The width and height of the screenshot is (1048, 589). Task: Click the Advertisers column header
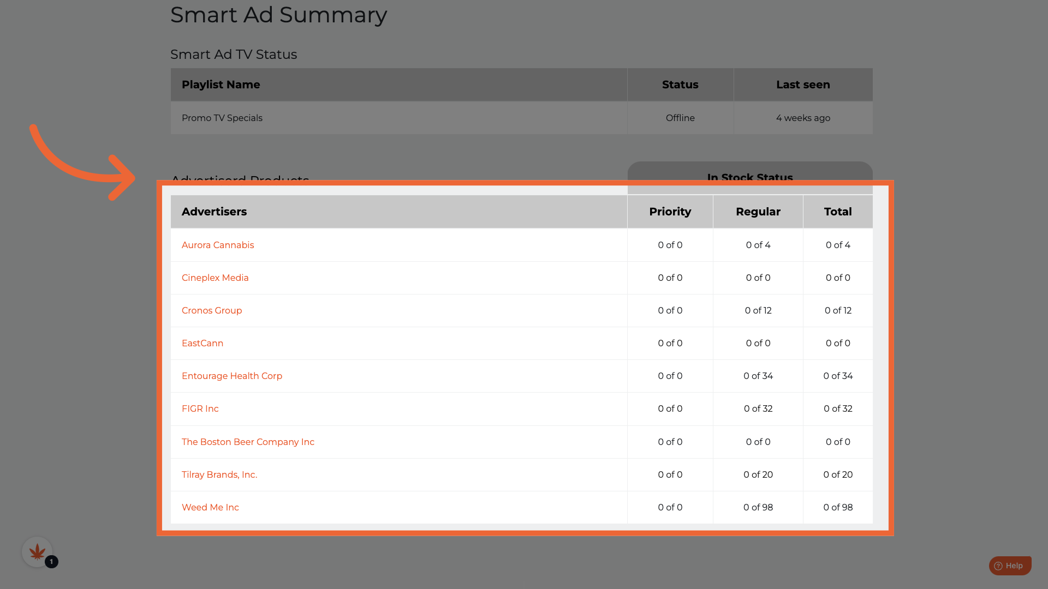tap(214, 212)
